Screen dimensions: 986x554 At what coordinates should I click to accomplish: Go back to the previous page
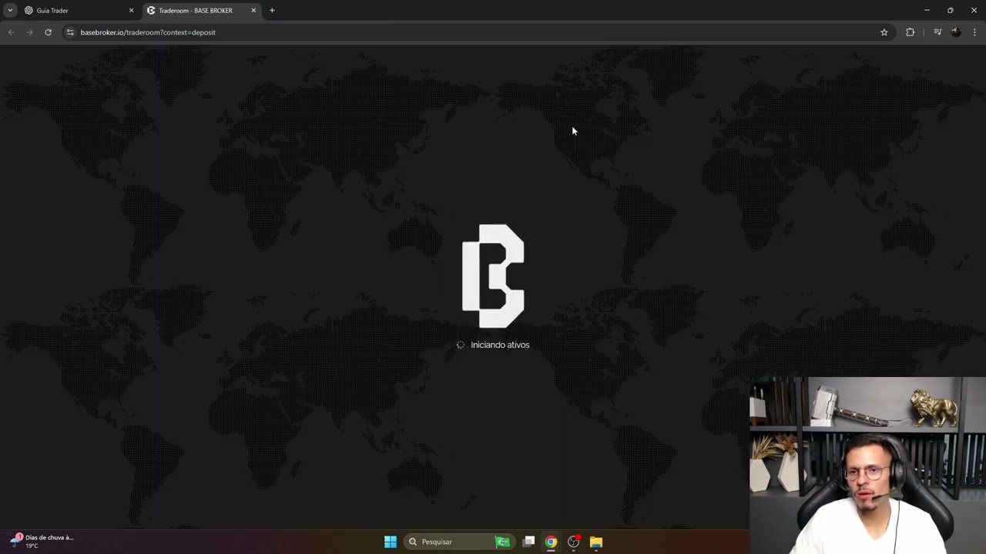point(11,32)
